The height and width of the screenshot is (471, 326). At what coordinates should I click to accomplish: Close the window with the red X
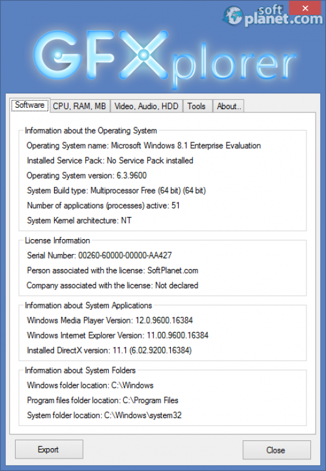pos(305,8)
